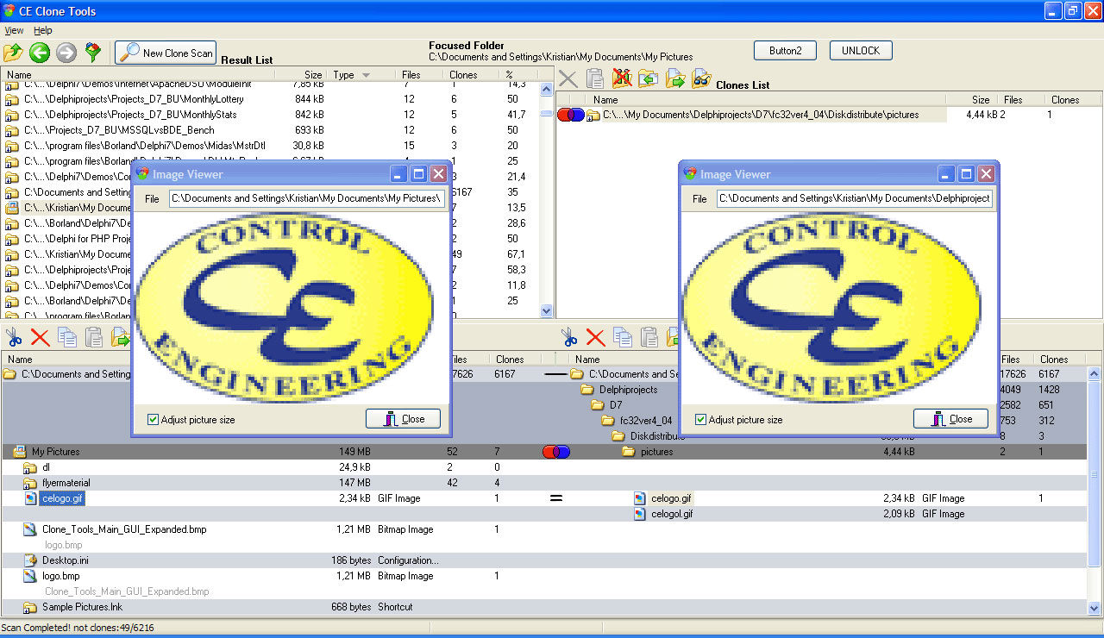1104x638 pixels.
Task: Start a New Clone Scan
Action: tap(166, 53)
